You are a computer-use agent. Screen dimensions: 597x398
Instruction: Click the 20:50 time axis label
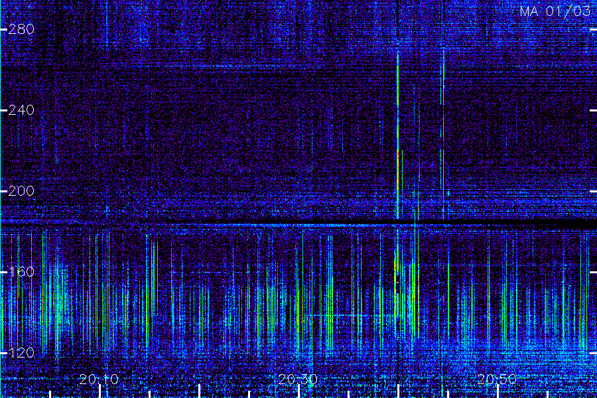(497, 379)
